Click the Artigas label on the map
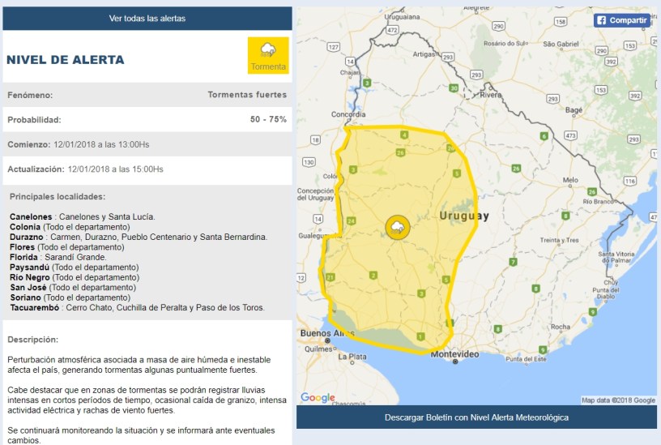Viewport: 661px width, 445px height. pyautogui.click(x=424, y=54)
